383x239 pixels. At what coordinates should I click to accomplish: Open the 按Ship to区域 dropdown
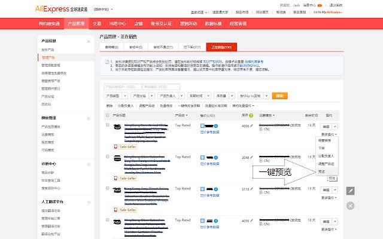(x=254, y=96)
